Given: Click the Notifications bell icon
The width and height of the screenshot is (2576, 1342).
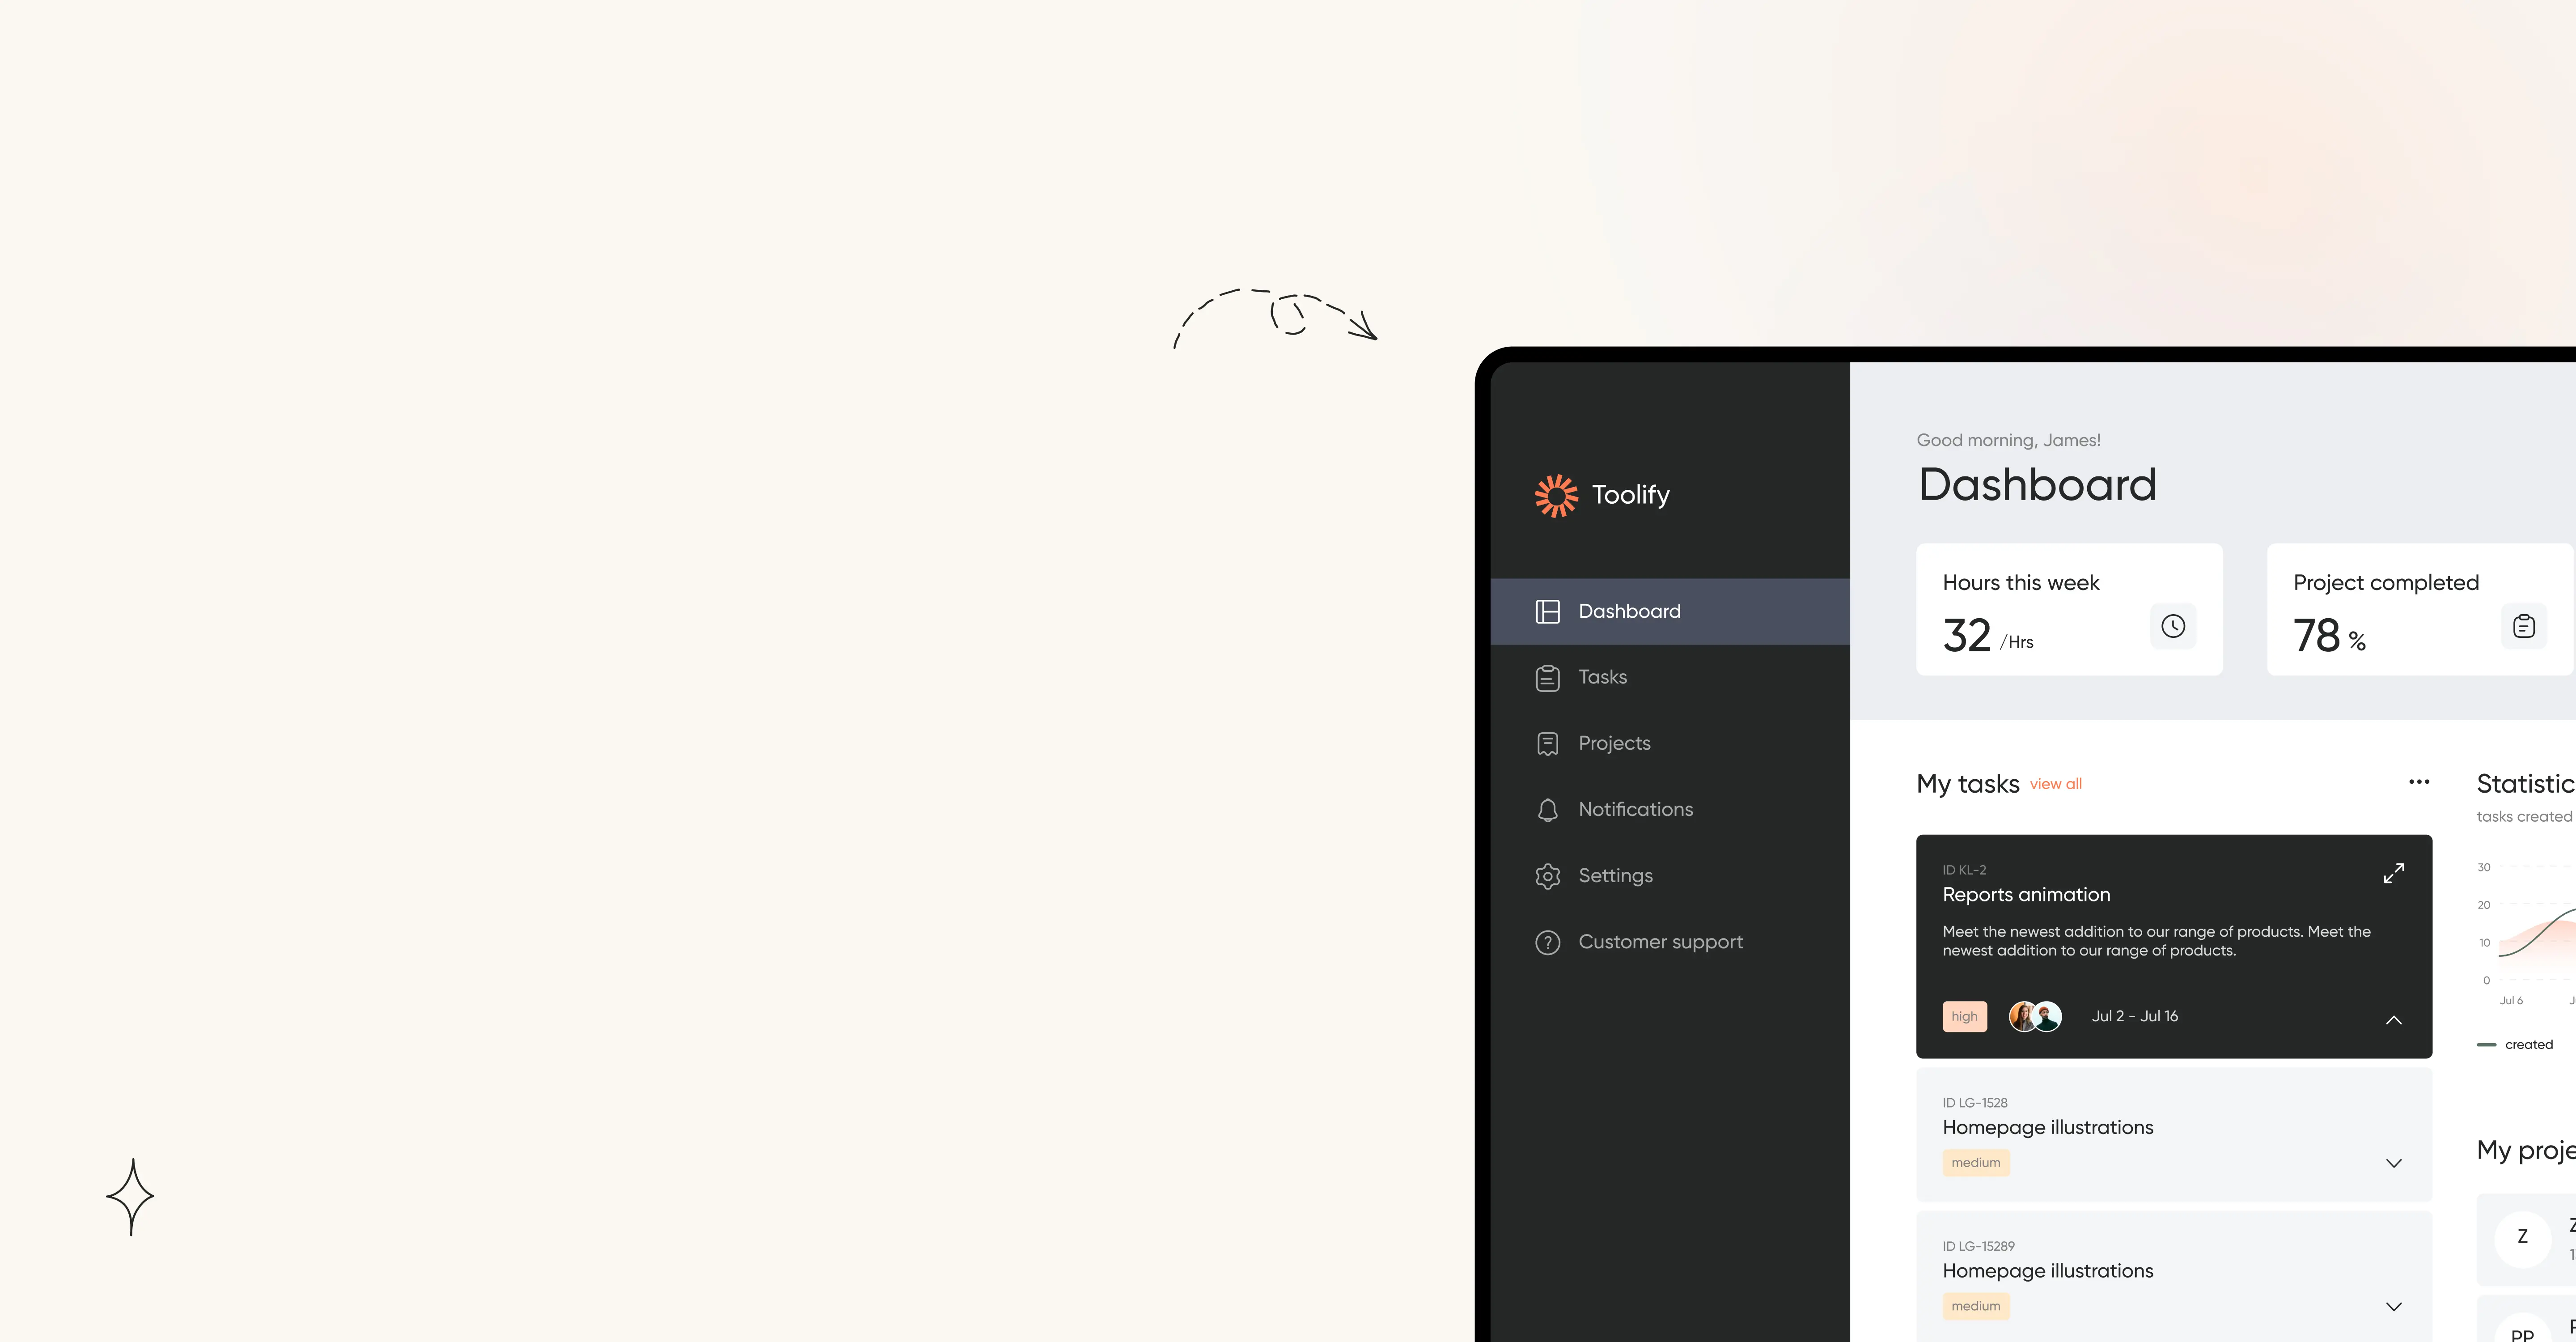Looking at the screenshot, I should coord(1547,809).
